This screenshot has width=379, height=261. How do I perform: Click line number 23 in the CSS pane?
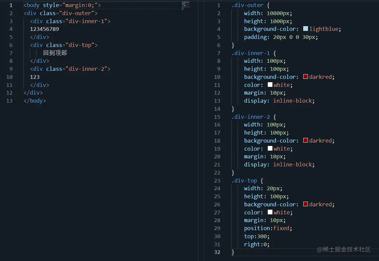(217, 180)
